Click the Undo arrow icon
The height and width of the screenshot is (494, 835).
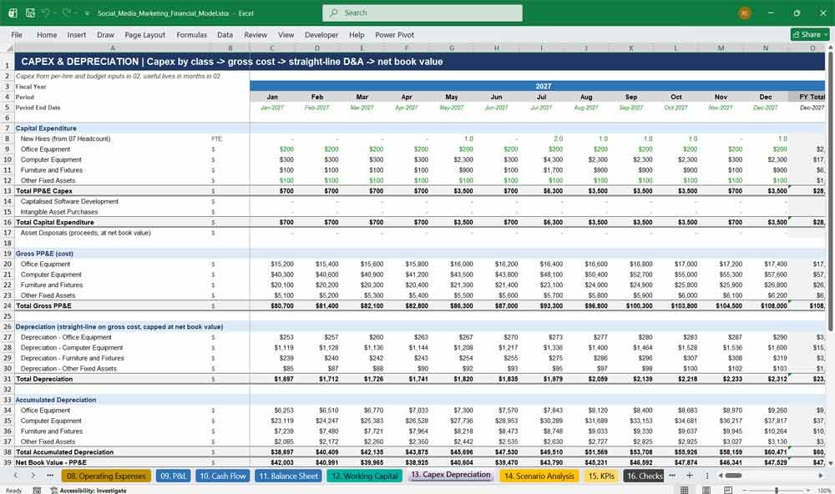tap(46, 13)
